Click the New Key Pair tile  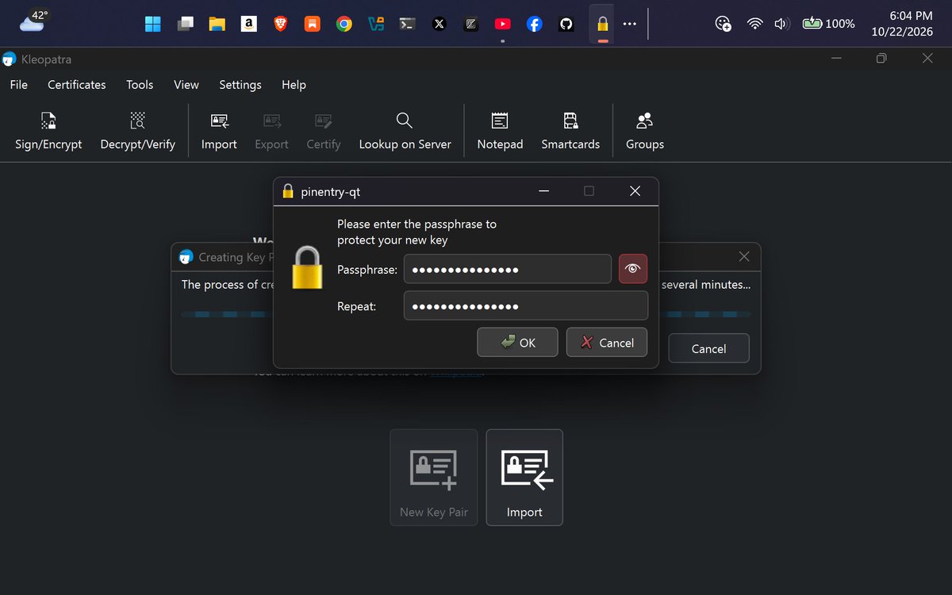(x=433, y=478)
